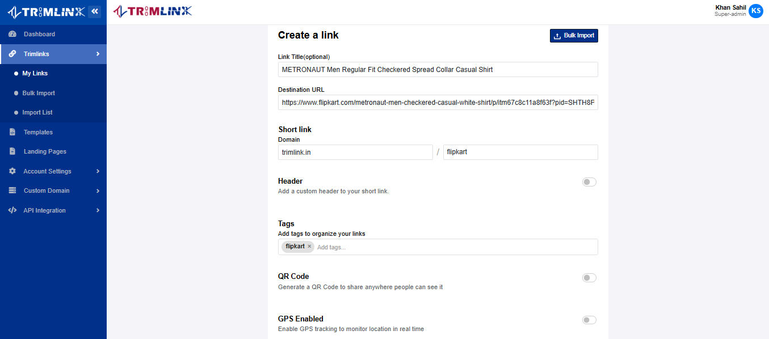Remove the flipkart tag with x
Image resolution: width=769 pixels, height=339 pixels.
[309, 247]
